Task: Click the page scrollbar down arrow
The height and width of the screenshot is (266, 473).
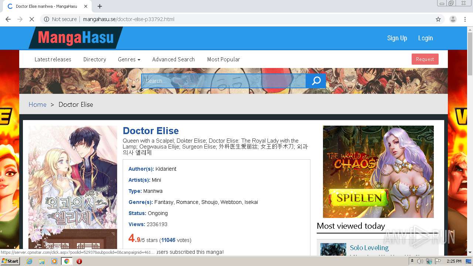Action: click(x=470, y=252)
